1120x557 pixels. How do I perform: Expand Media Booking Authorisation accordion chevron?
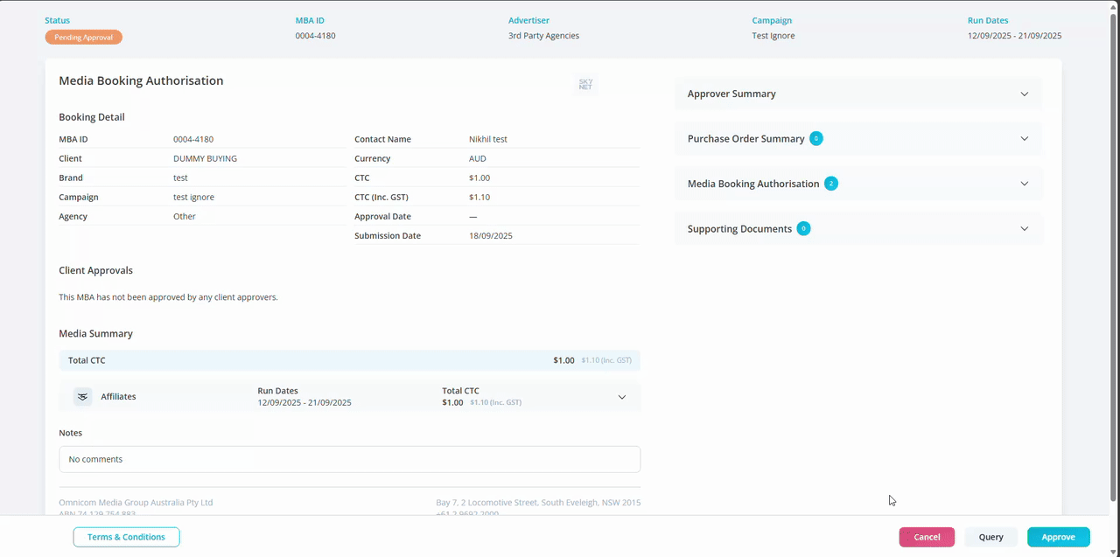[1024, 184]
